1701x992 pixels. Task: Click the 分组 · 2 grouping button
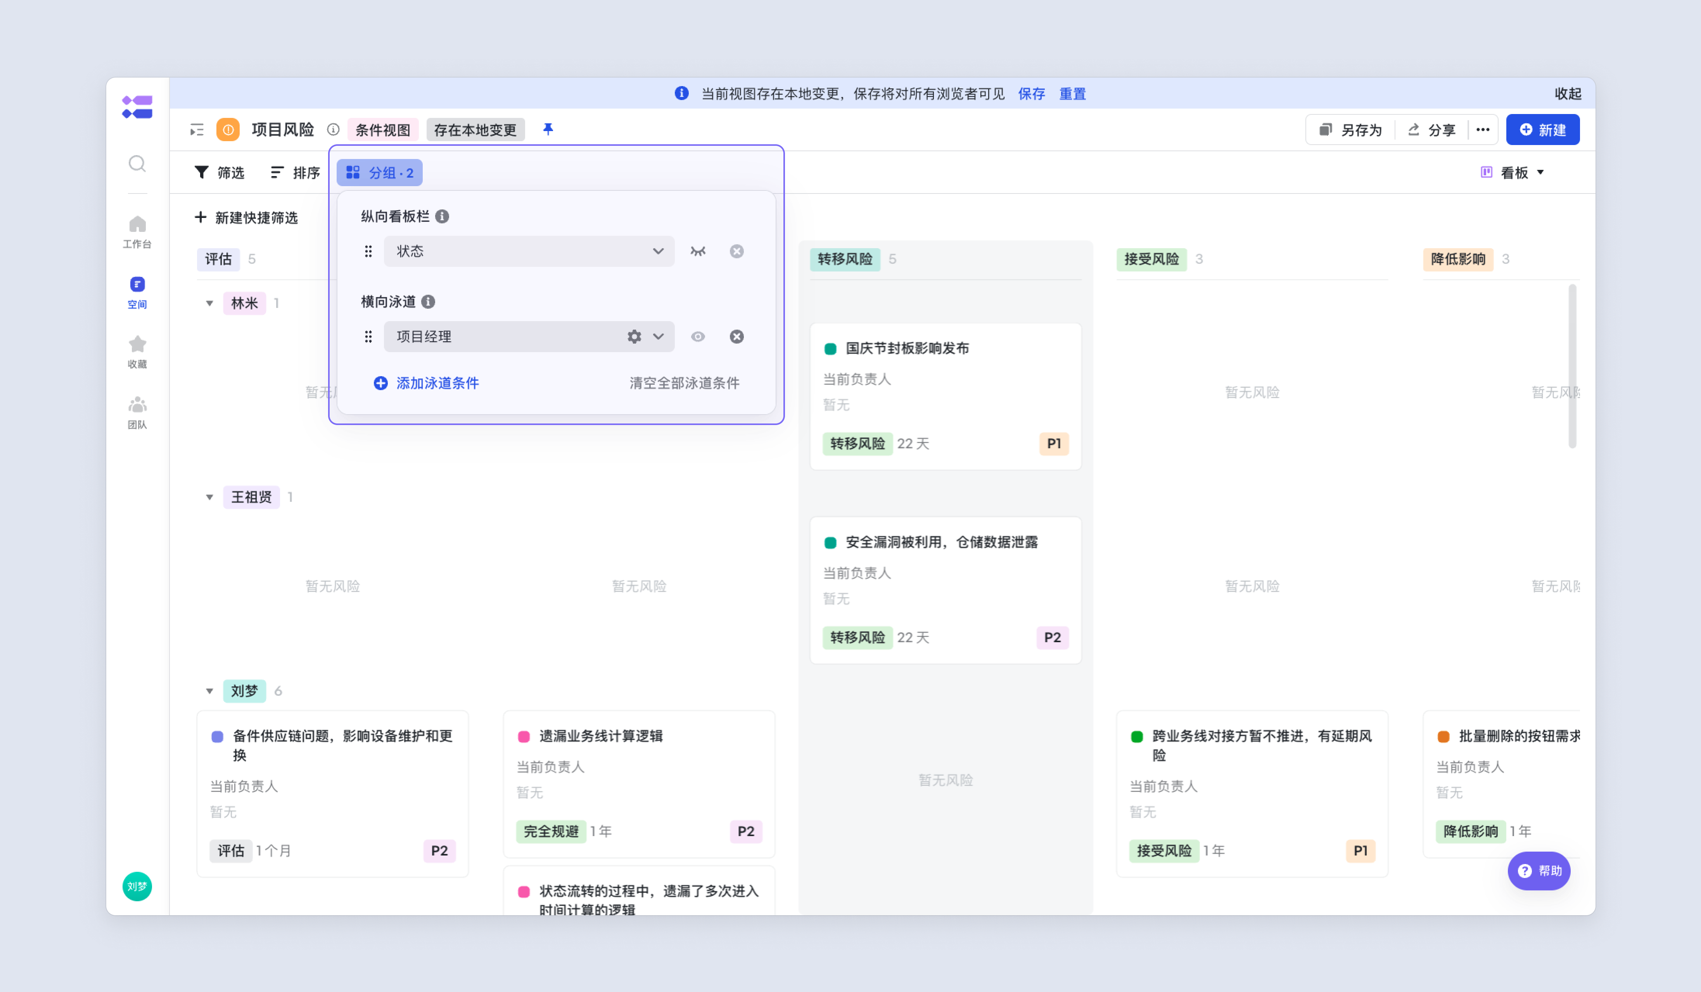click(x=379, y=173)
